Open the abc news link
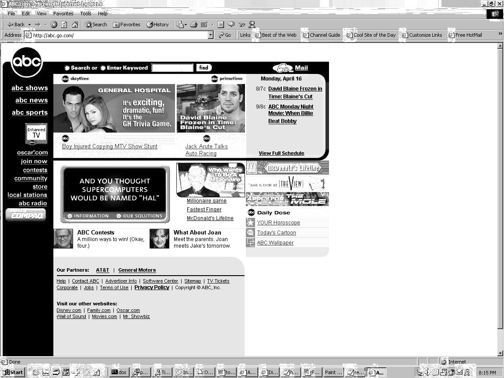504x378 pixels. [31, 100]
